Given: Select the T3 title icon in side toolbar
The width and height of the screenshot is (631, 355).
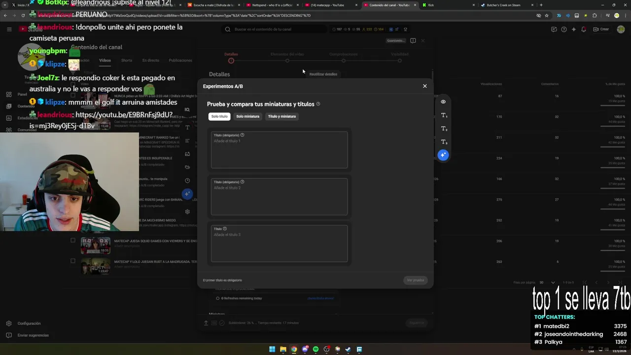Looking at the screenshot, I should pyautogui.click(x=444, y=142).
